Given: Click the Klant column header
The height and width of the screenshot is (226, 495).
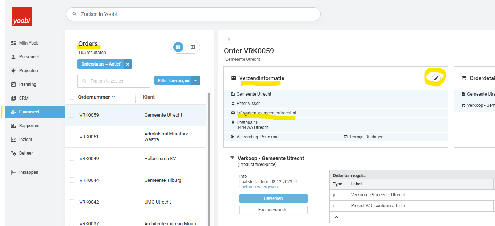Looking at the screenshot, I should tap(149, 97).
